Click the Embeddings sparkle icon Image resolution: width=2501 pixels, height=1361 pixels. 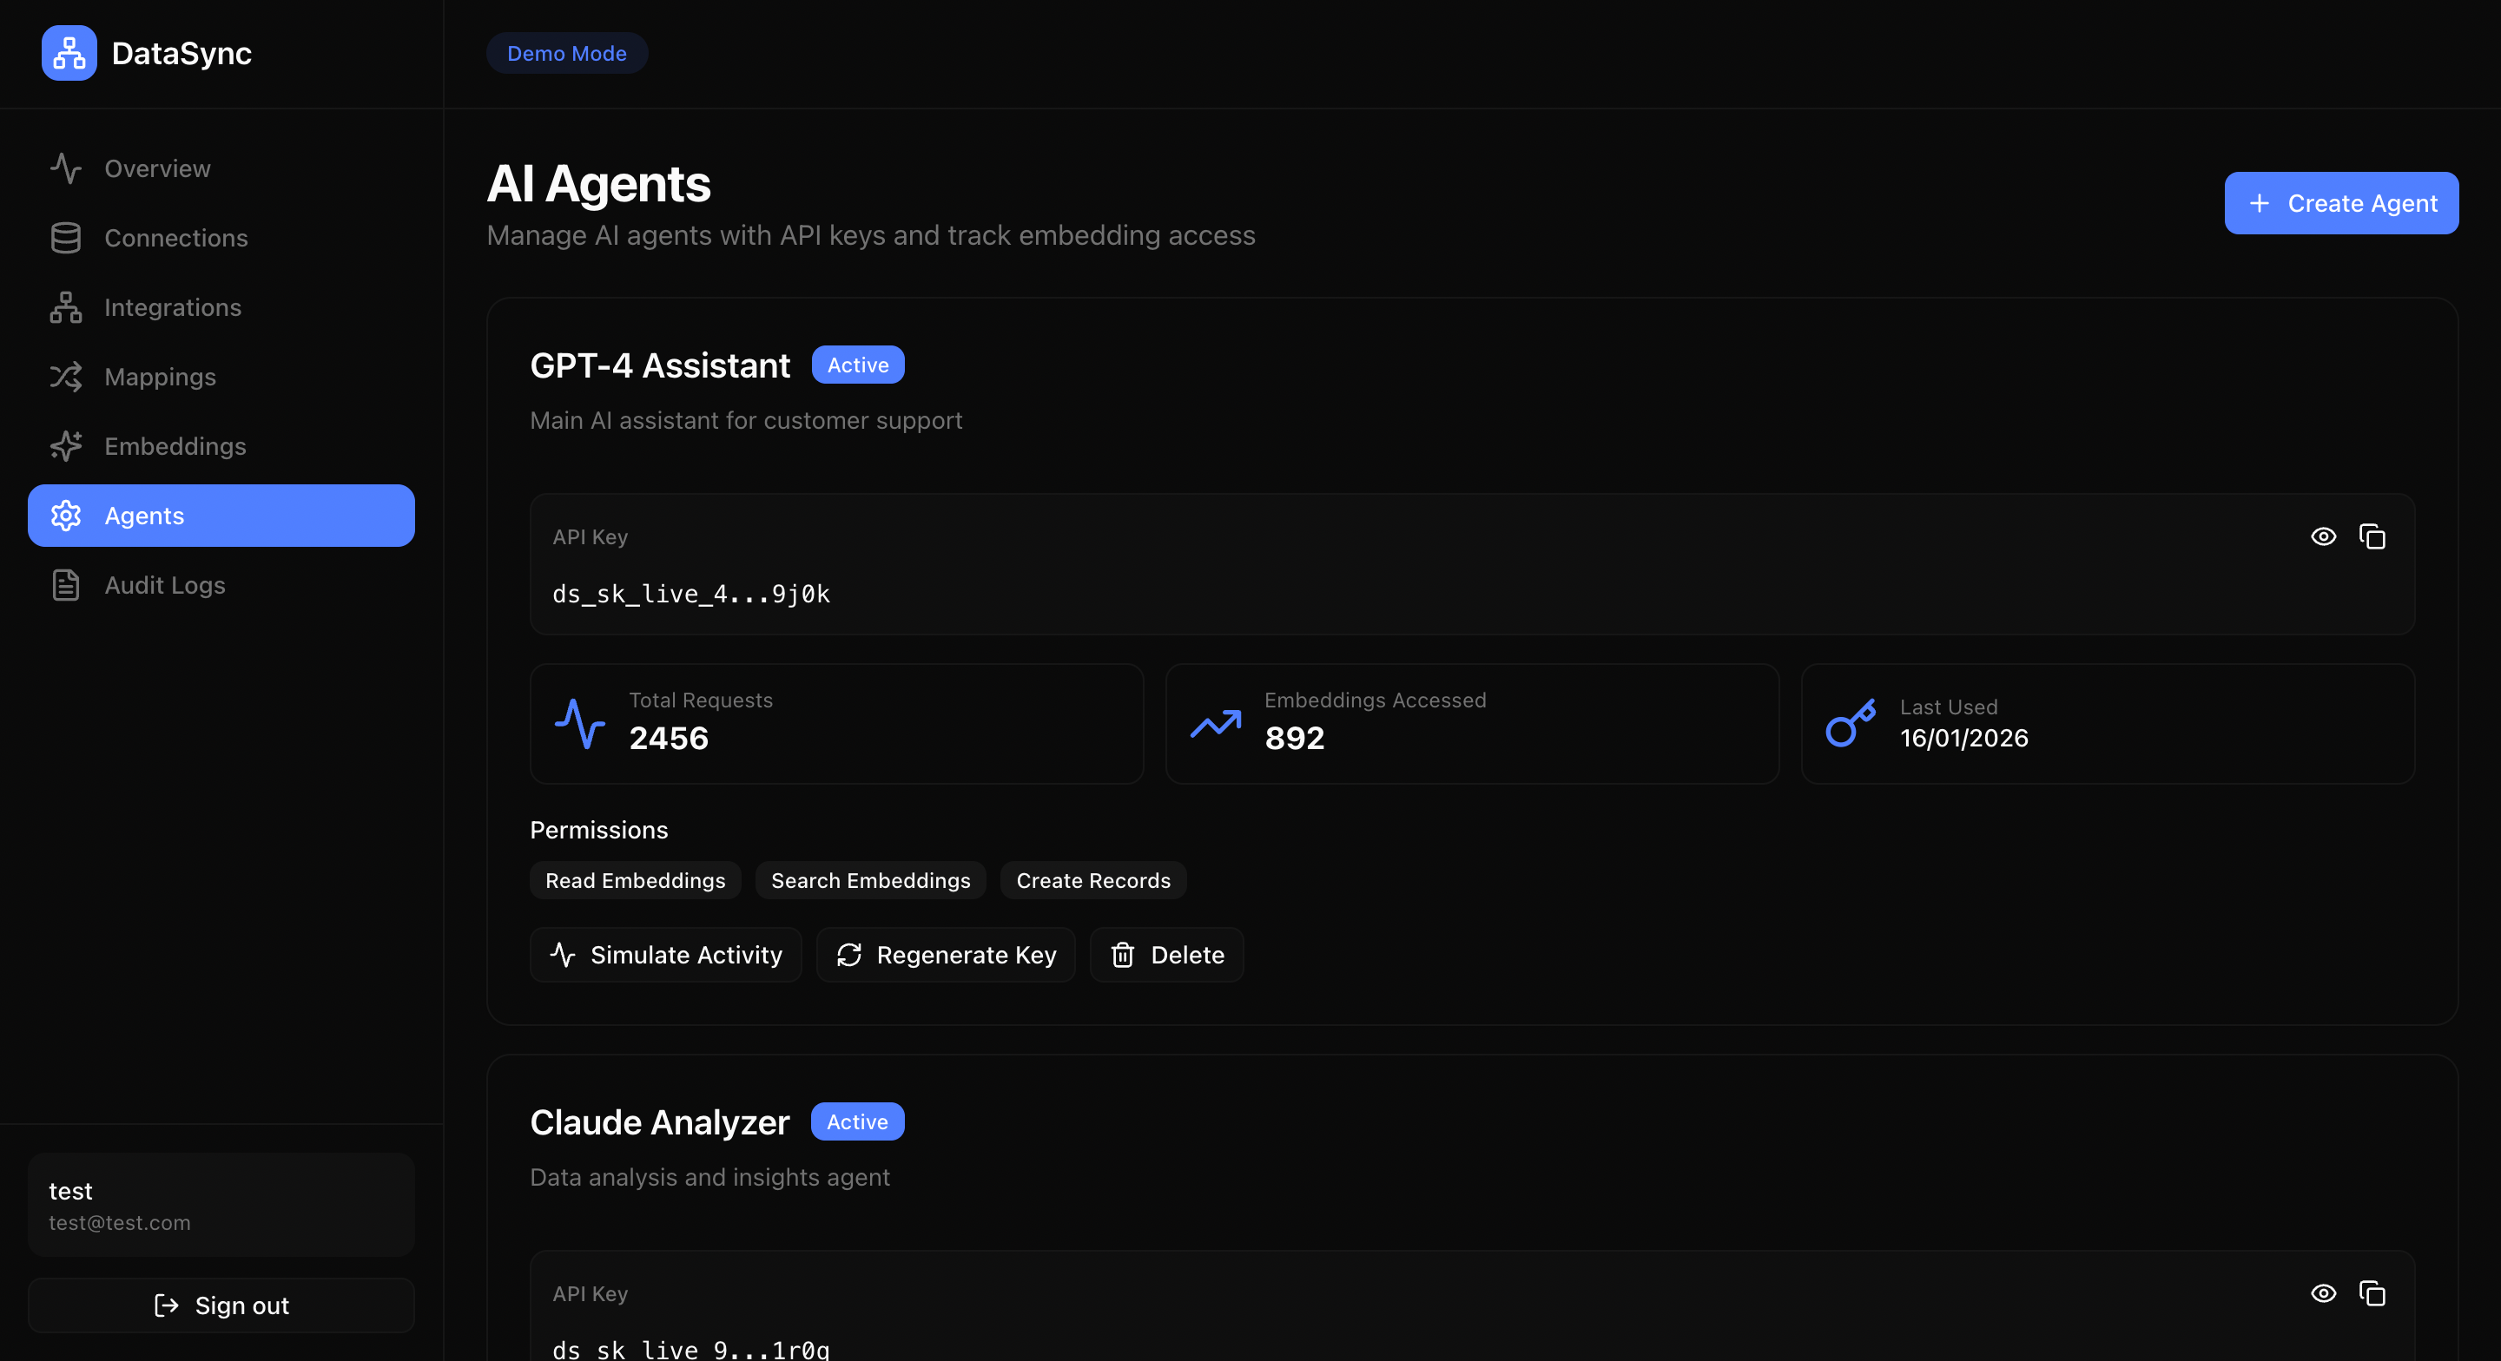65,445
